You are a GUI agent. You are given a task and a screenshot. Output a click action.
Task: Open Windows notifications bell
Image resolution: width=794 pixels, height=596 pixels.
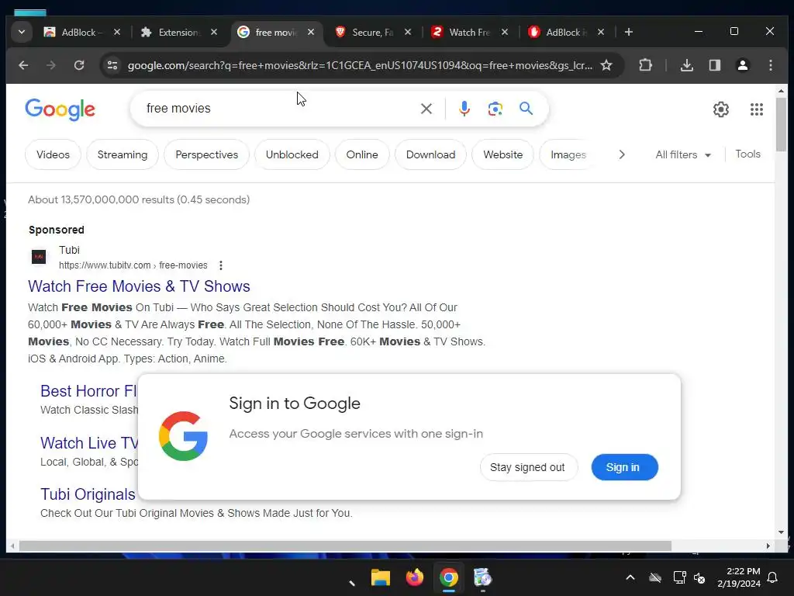773,577
